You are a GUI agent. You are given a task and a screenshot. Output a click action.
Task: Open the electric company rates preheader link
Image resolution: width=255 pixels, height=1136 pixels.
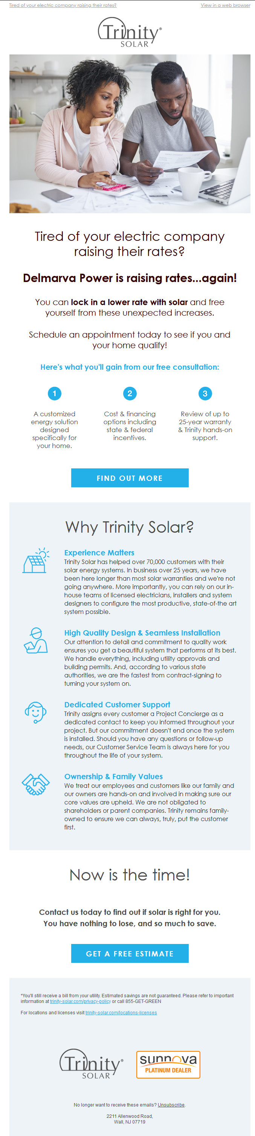point(63,5)
